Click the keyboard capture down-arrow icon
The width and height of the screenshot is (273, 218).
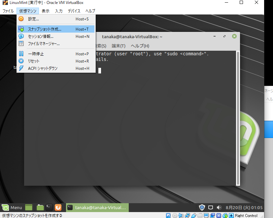pos(231,216)
